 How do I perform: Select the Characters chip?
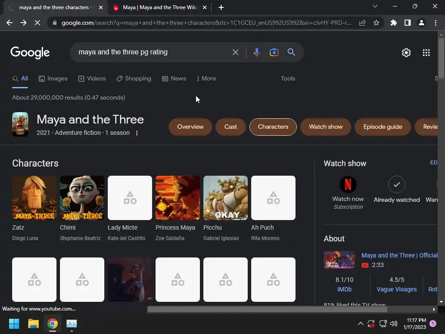coord(273,127)
